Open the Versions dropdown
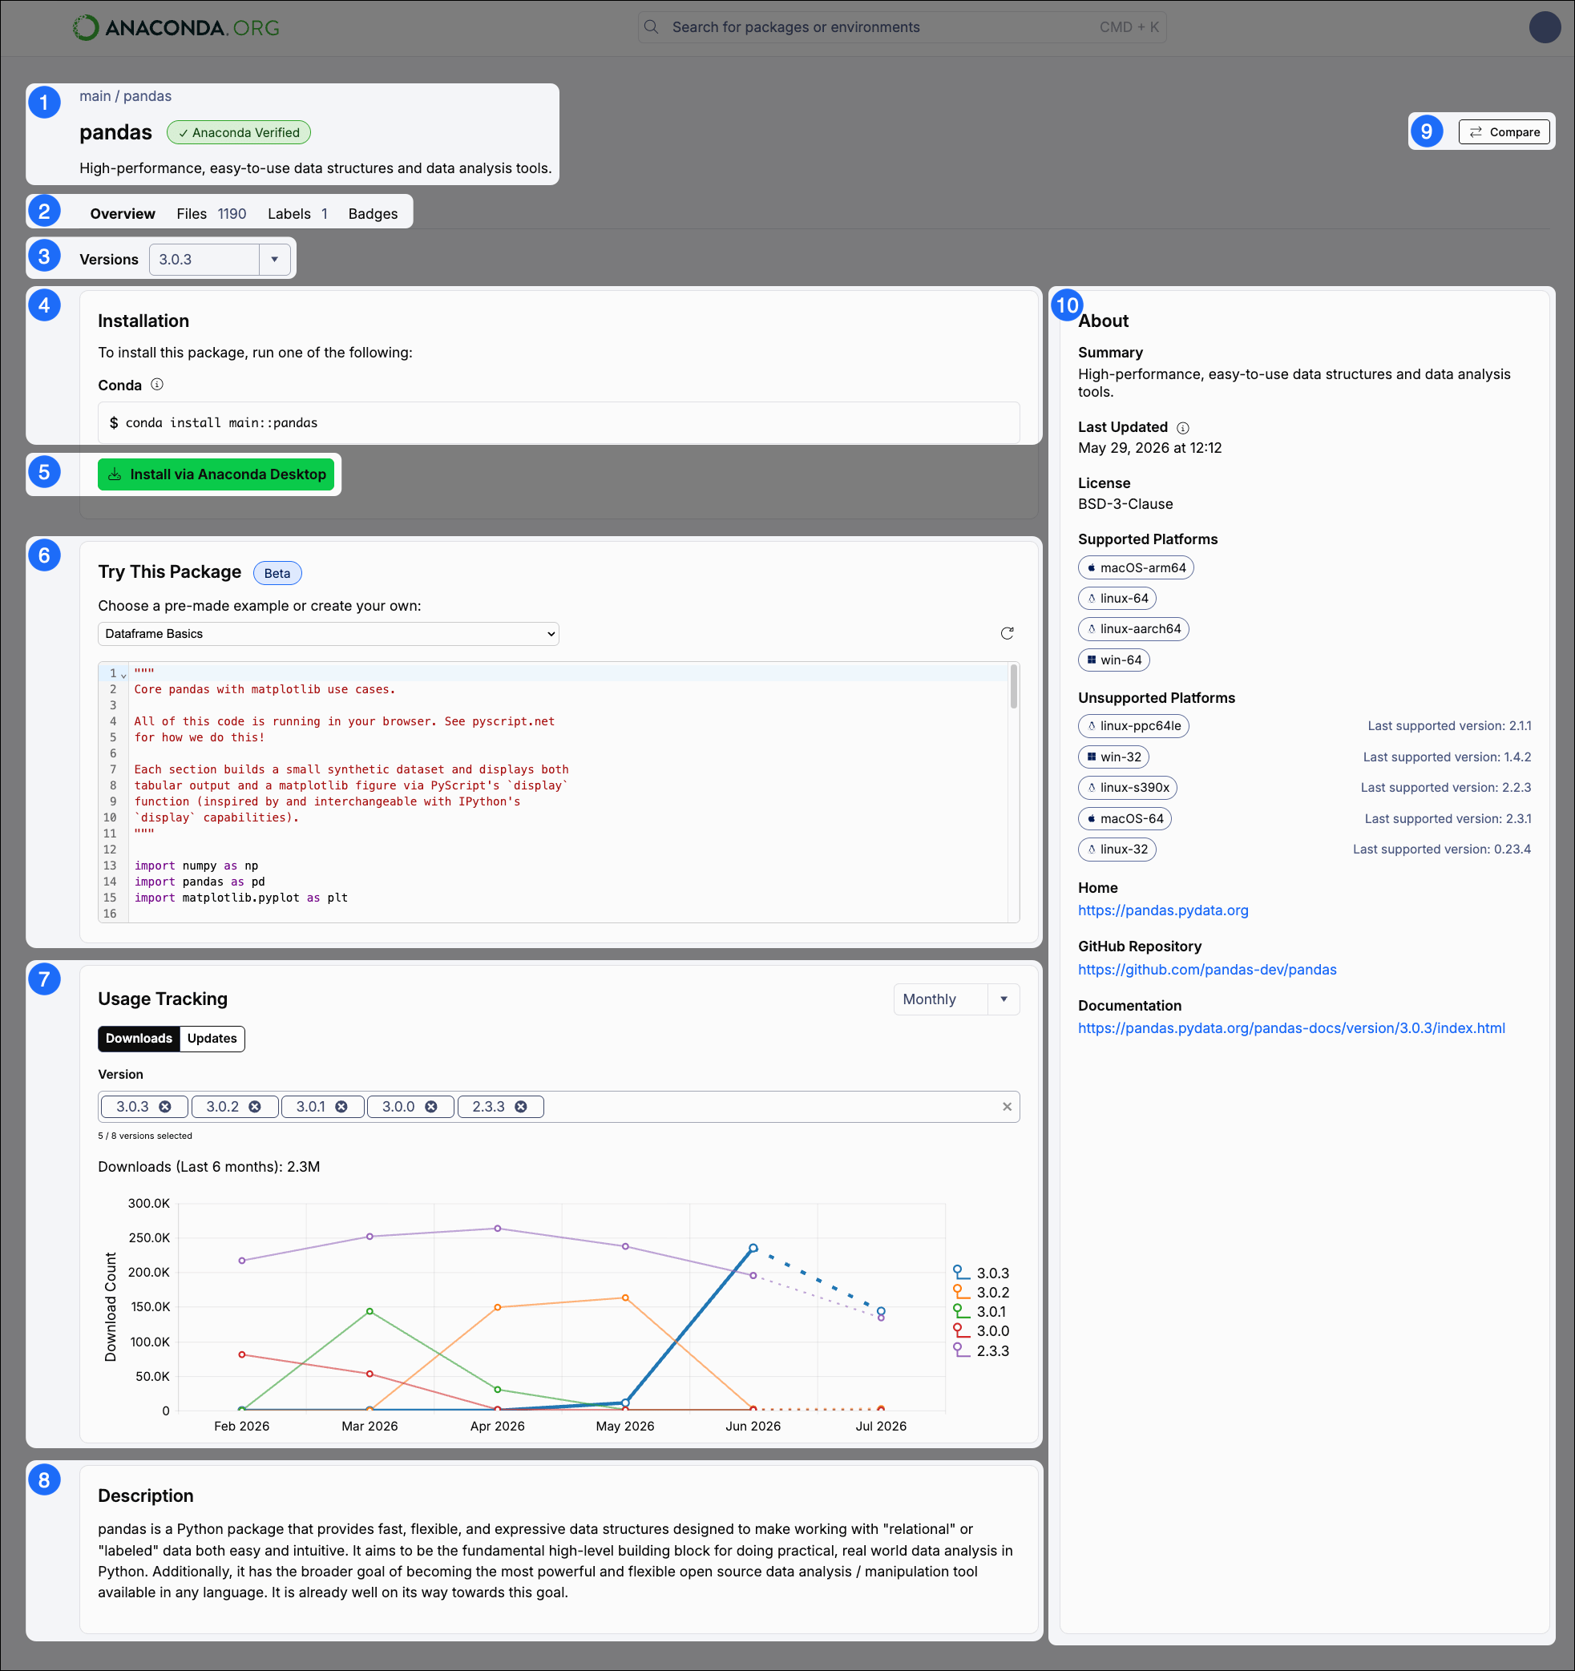Viewport: 1575px width, 1671px height. coord(220,260)
